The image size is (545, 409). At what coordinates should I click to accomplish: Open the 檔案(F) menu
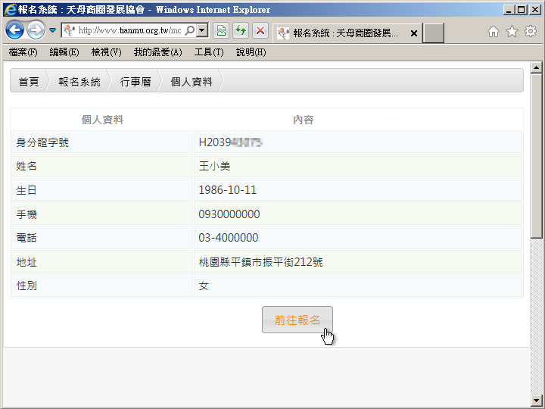tap(23, 52)
